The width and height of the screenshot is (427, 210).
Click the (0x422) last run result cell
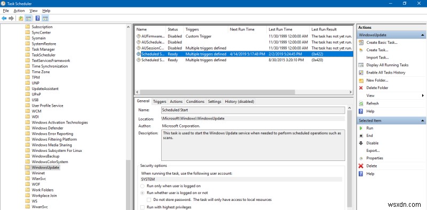[317, 54]
